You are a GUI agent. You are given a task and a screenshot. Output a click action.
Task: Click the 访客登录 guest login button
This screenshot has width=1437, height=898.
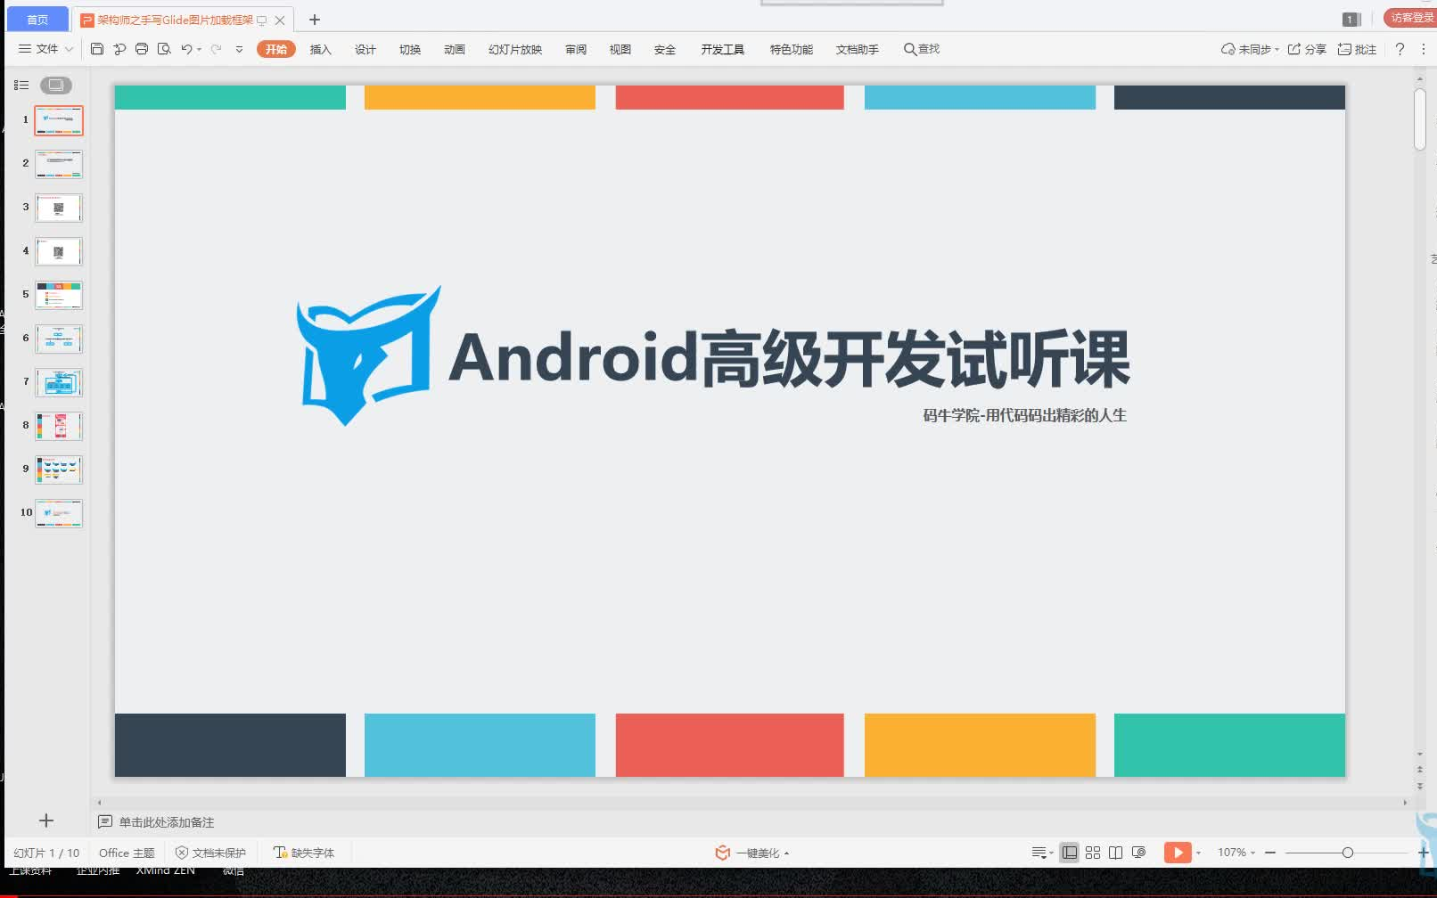tap(1412, 18)
